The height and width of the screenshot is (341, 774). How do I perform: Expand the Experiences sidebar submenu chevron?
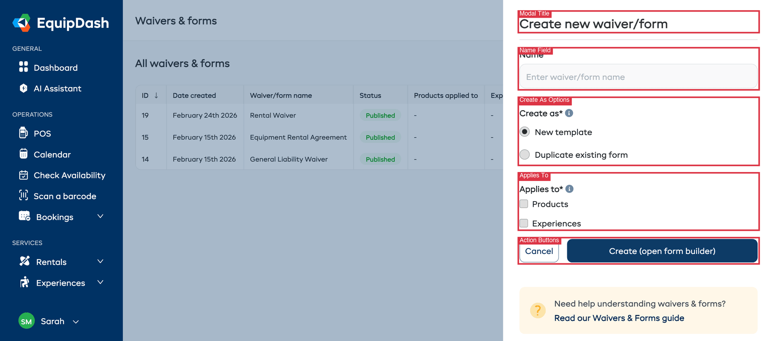100,282
